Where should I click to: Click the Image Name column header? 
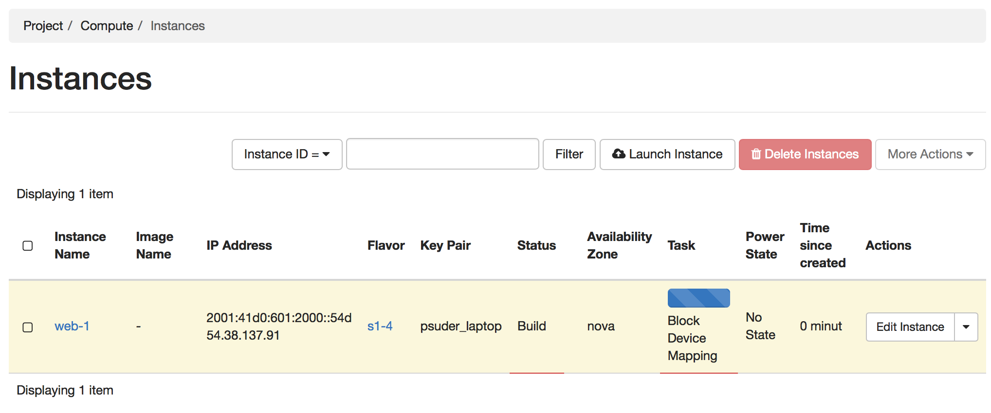pos(154,245)
